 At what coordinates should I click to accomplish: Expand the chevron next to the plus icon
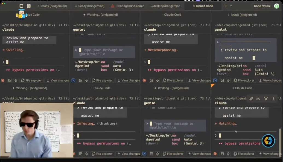click(x=231, y=6)
